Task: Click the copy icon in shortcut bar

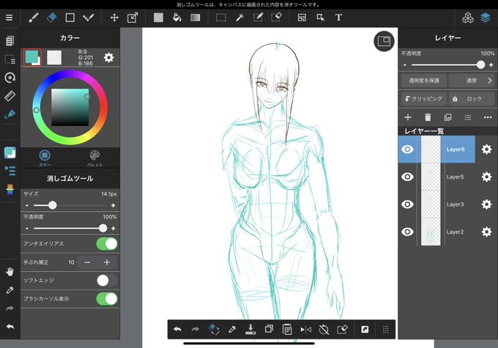Action: click(x=269, y=329)
